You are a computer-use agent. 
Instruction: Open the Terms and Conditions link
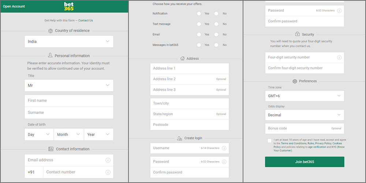pos(294,143)
